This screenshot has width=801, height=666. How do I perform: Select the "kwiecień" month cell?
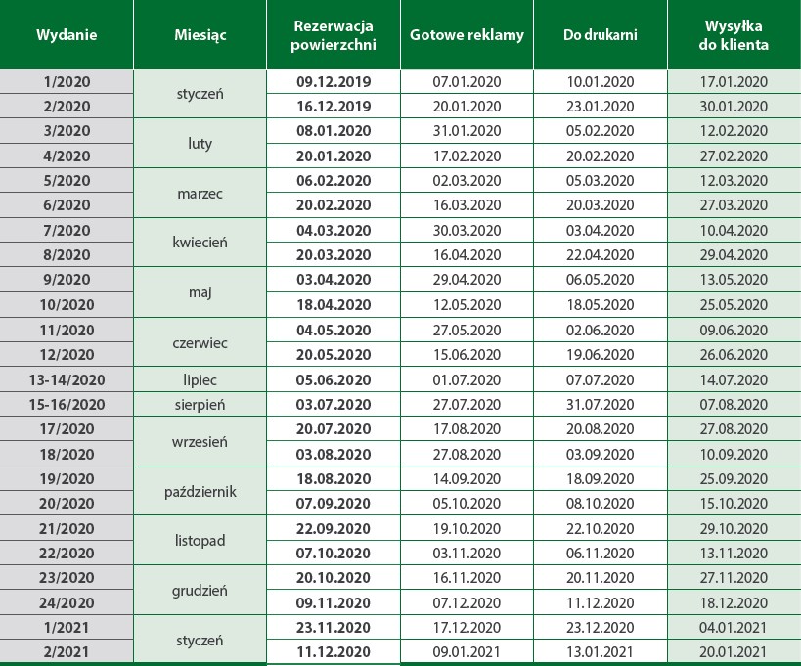point(200,243)
